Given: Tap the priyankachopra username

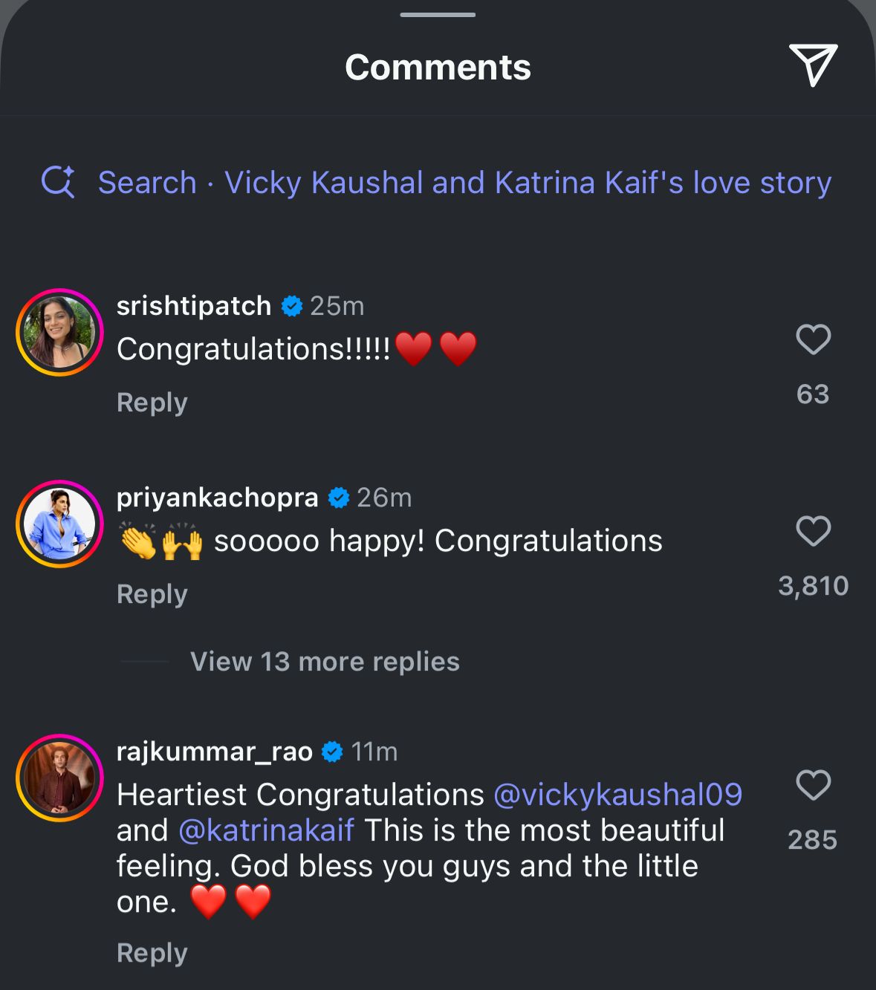Looking at the screenshot, I should (x=217, y=498).
